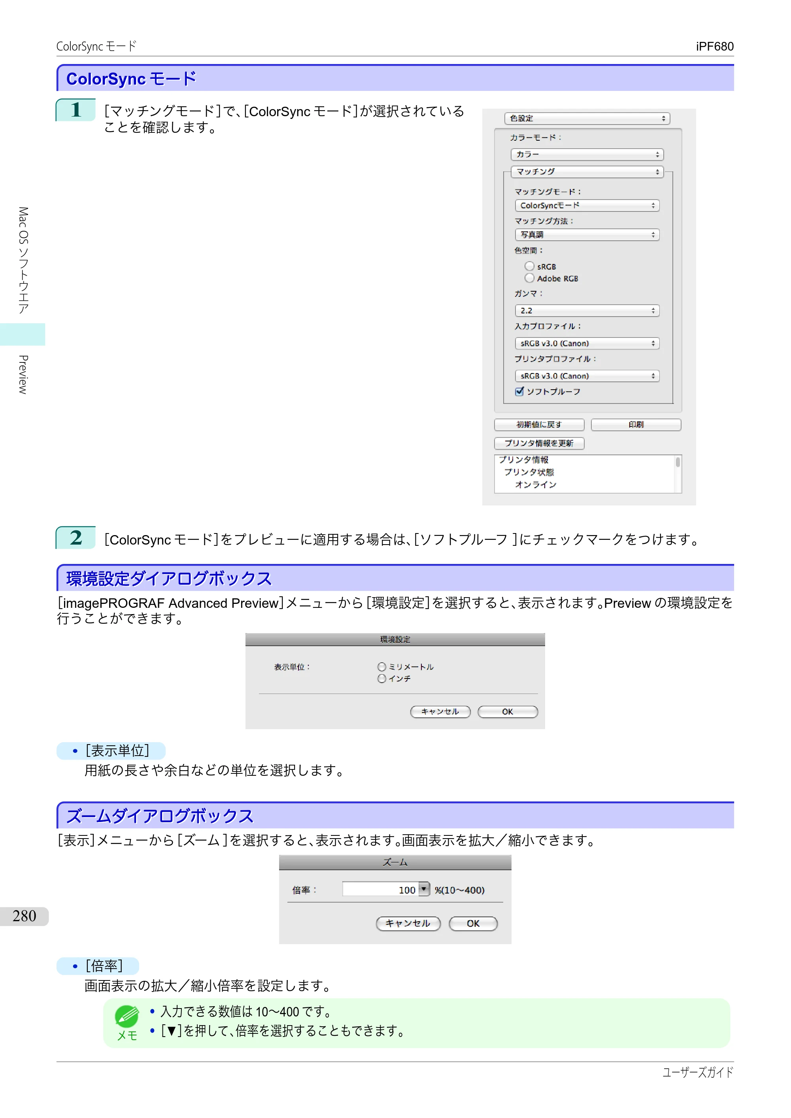Click the プリンタ情報 heading in the list
791x1118 pixels.
[524, 460]
